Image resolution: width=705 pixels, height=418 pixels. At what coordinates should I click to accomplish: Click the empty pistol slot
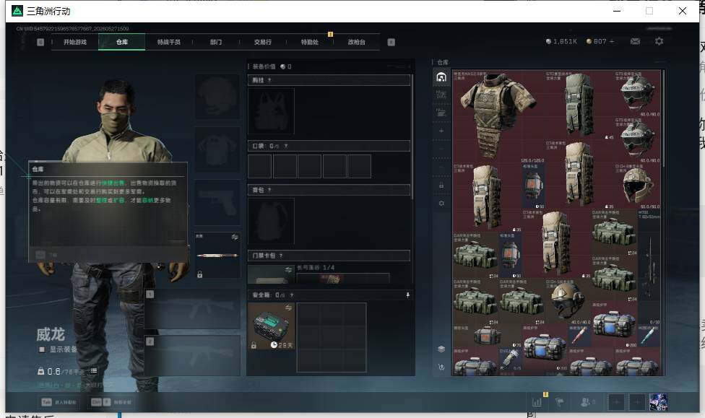pos(217,202)
